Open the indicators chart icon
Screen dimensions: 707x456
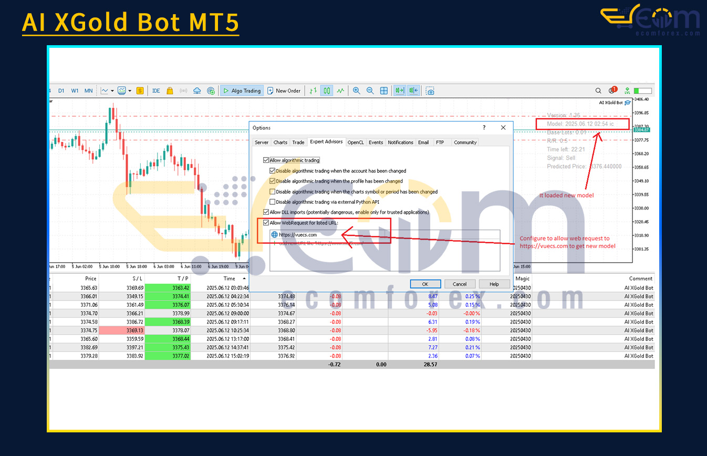(122, 90)
